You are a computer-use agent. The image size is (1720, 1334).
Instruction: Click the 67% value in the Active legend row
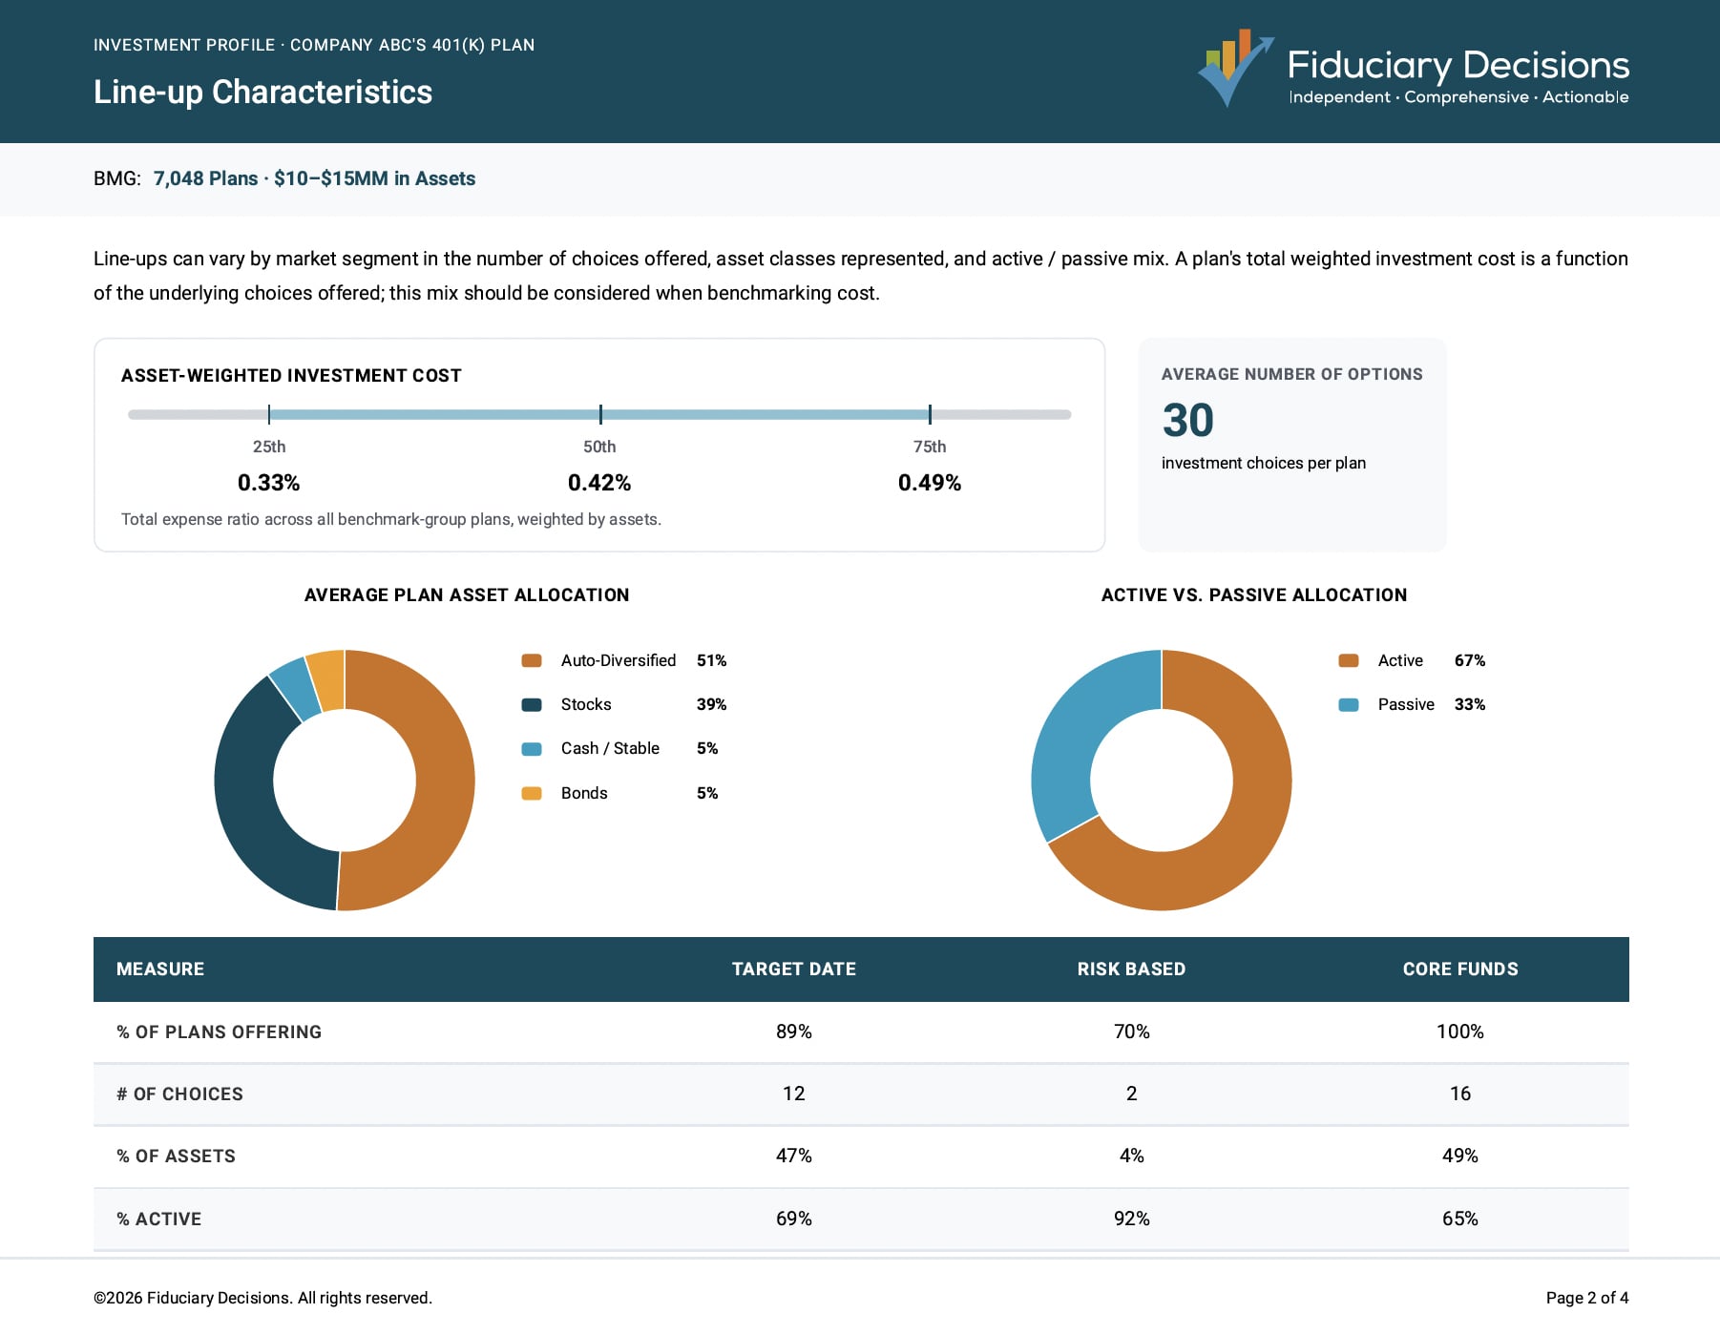pos(1470,660)
